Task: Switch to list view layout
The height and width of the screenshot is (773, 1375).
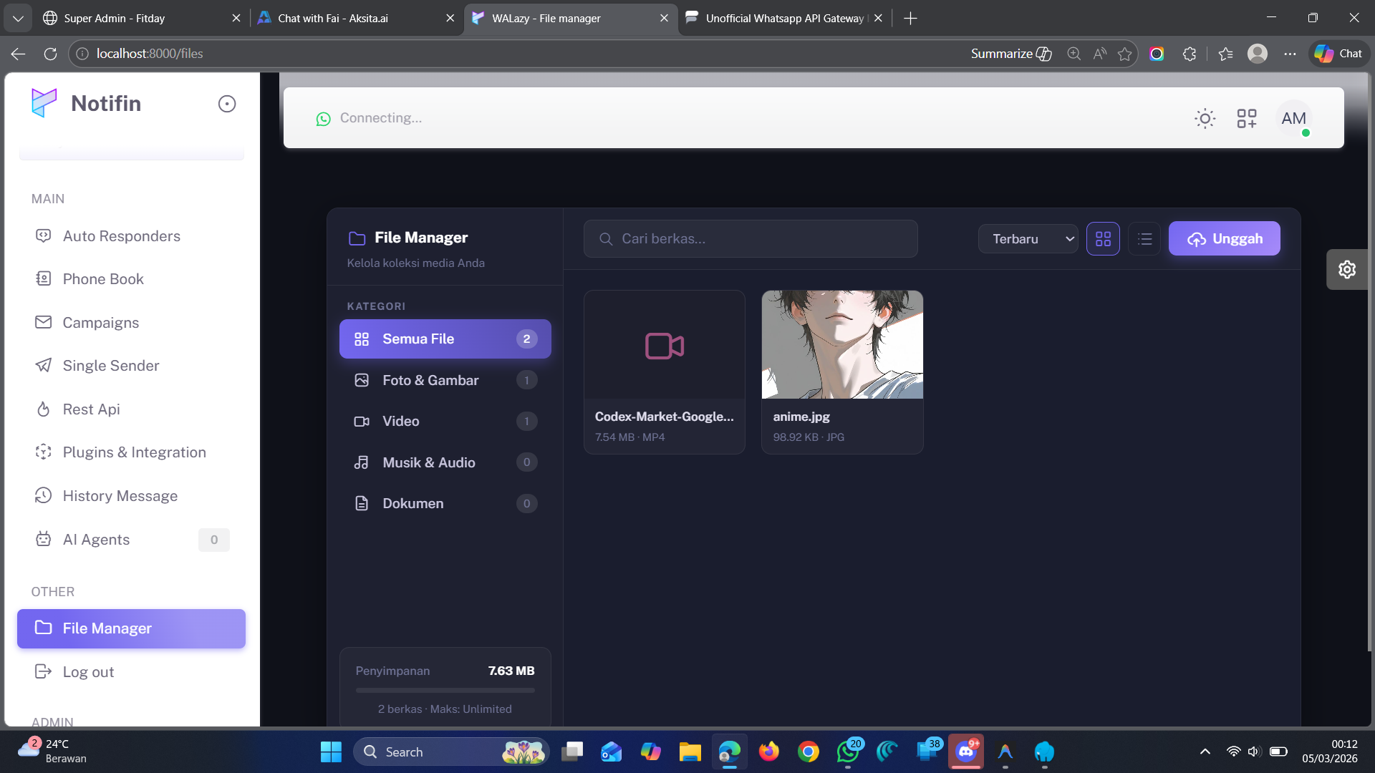Action: (x=1144, y=239)
